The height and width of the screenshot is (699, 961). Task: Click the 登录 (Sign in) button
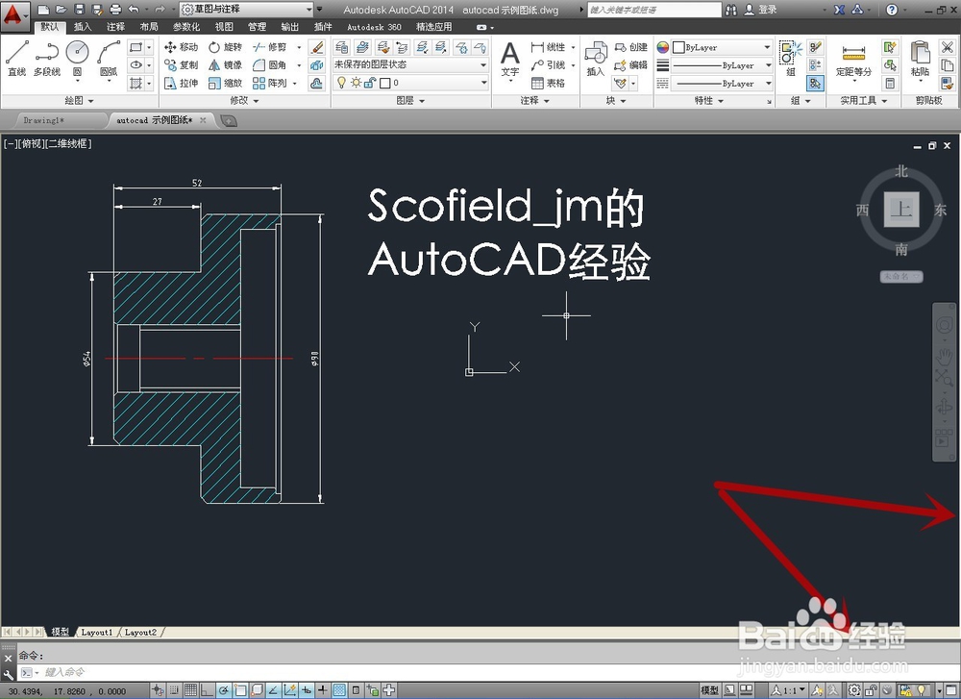tap(760, 10)
